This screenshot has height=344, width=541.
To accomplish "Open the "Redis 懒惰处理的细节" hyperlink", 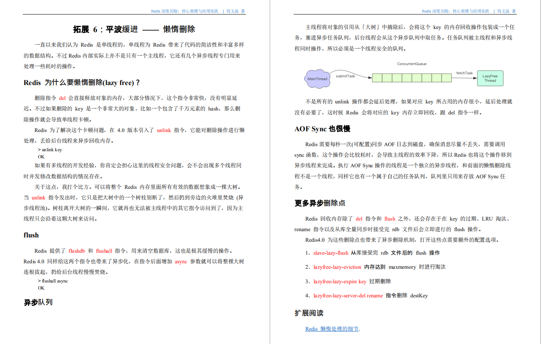I will (x=332, y=329).
